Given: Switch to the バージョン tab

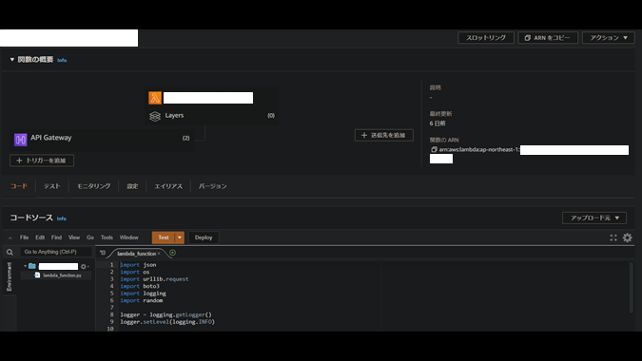Looking at the screenshot, I should point(212,186).
